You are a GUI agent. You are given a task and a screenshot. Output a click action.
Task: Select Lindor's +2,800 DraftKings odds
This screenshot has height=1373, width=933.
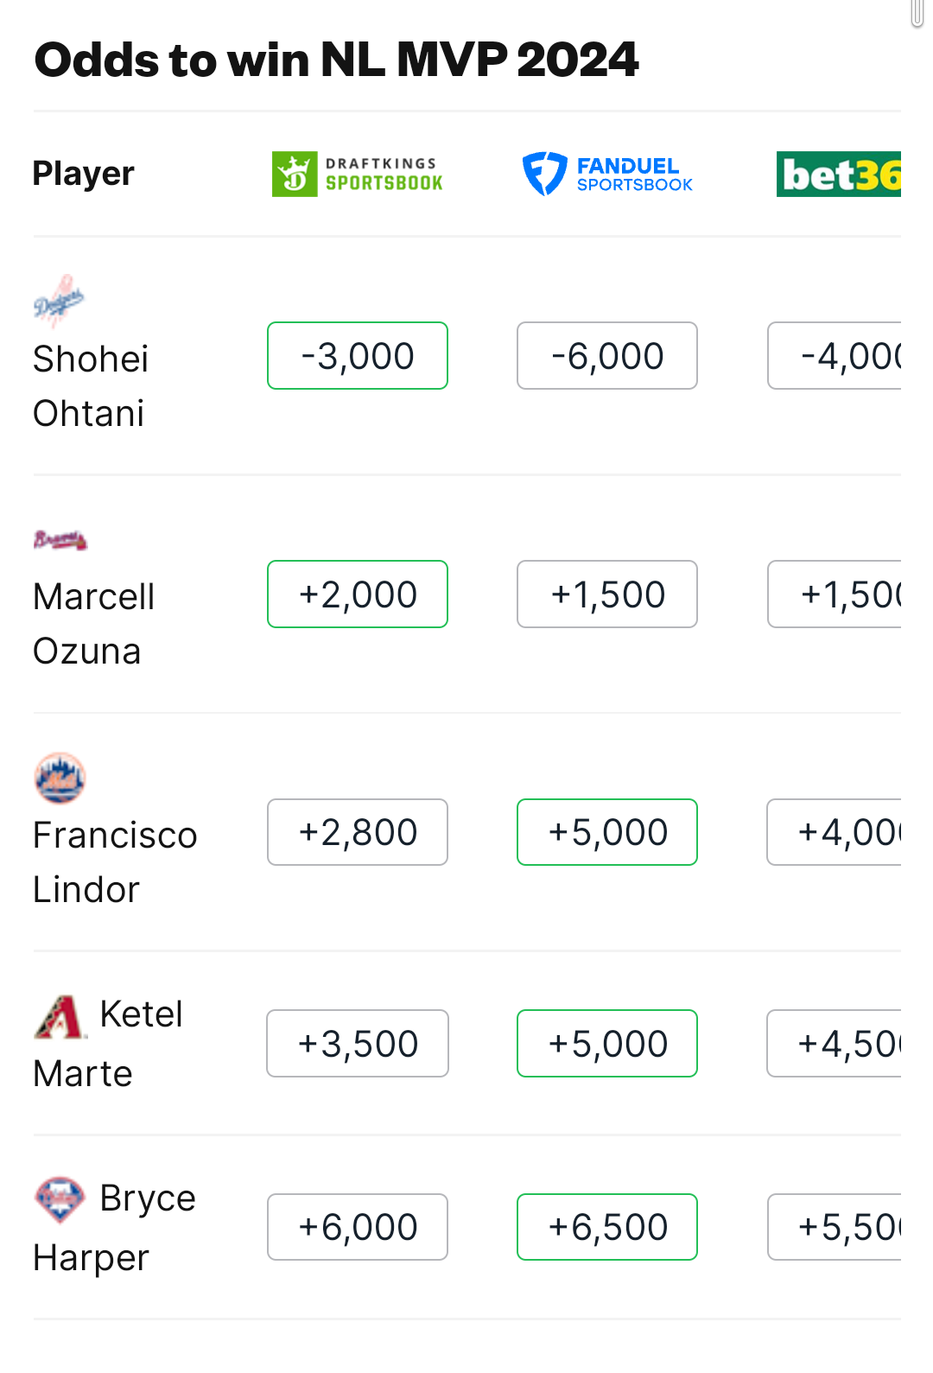coord(358,832)
